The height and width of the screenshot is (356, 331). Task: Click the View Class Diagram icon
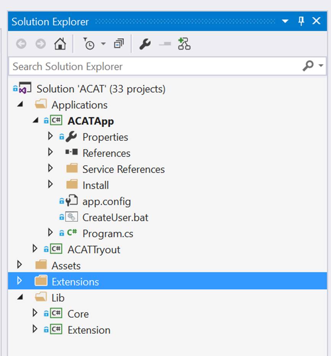tap(184, 44)
